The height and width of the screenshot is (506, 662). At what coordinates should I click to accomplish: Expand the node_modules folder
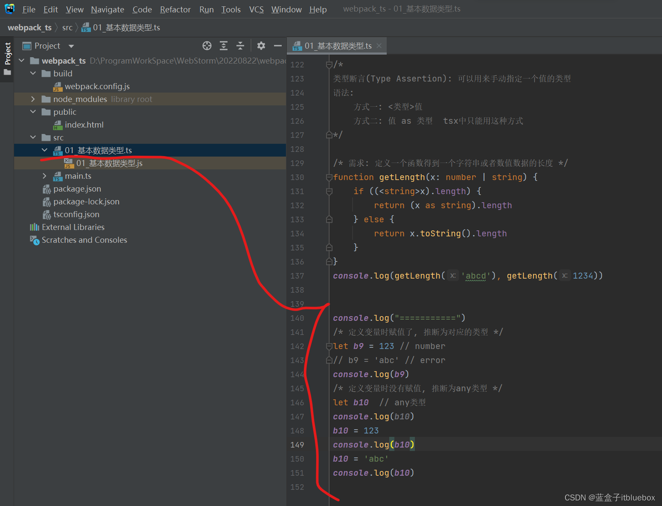coord(33,99)
